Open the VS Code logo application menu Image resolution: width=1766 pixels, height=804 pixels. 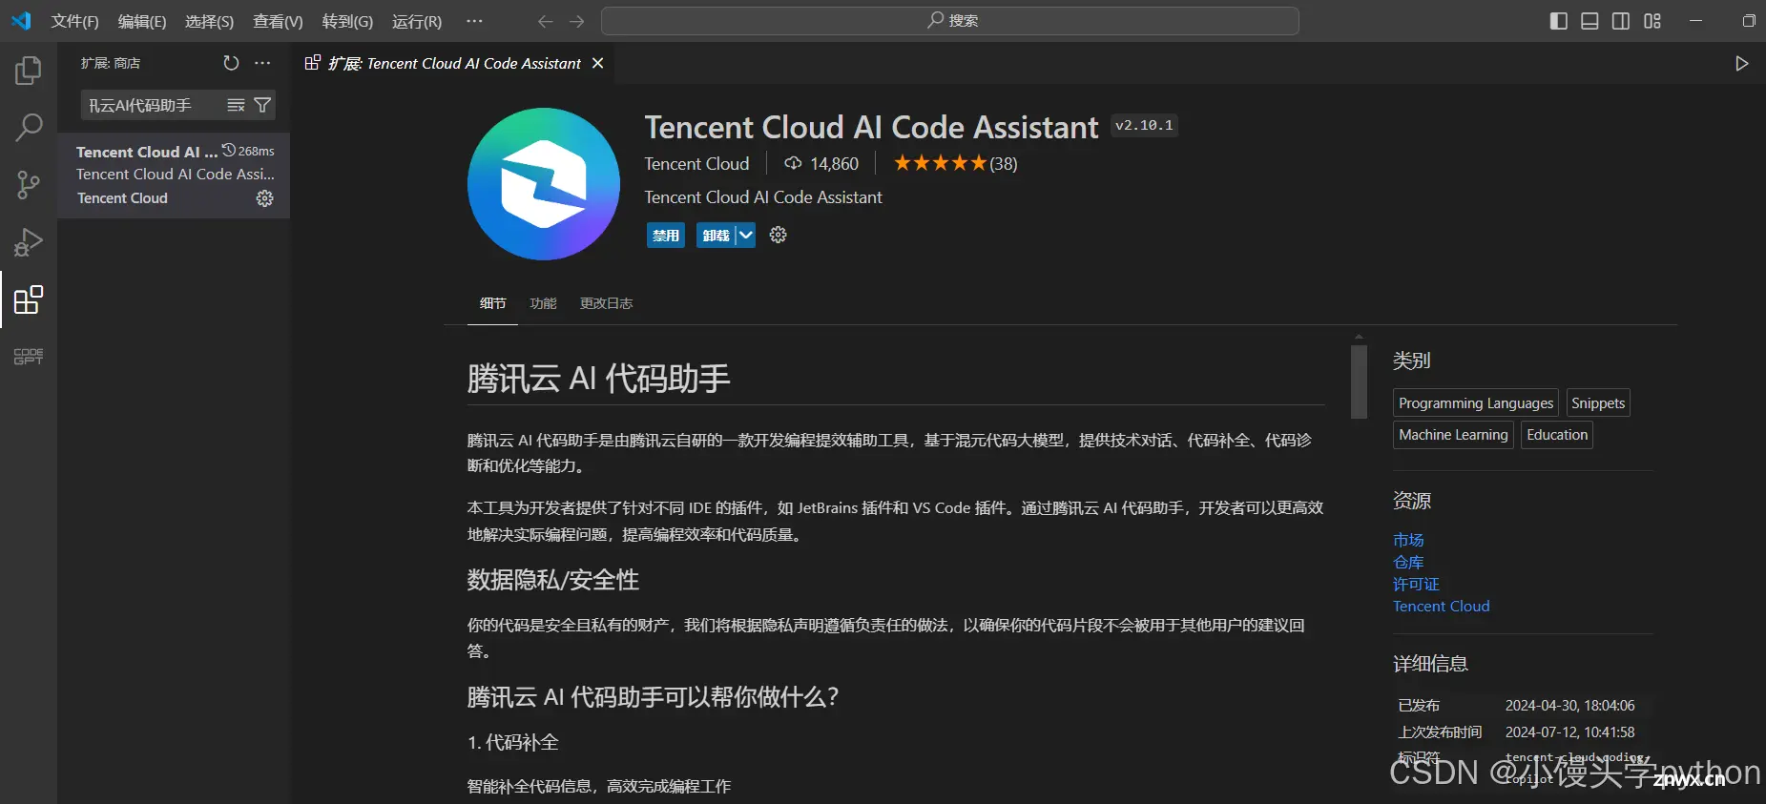(21, 21)
